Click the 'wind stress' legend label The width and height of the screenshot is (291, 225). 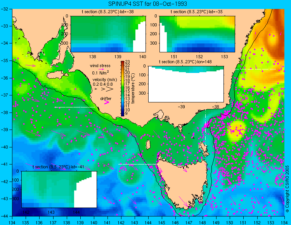pos(100,66)
